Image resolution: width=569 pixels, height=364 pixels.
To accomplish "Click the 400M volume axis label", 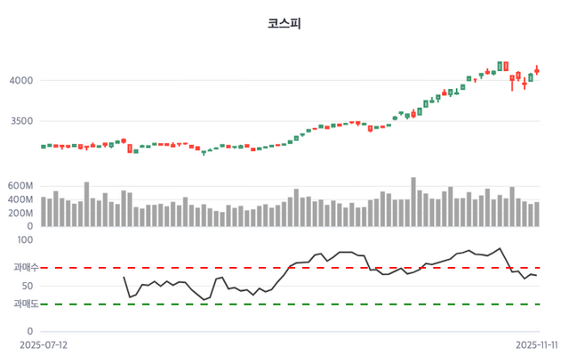I will coord(20,199).
